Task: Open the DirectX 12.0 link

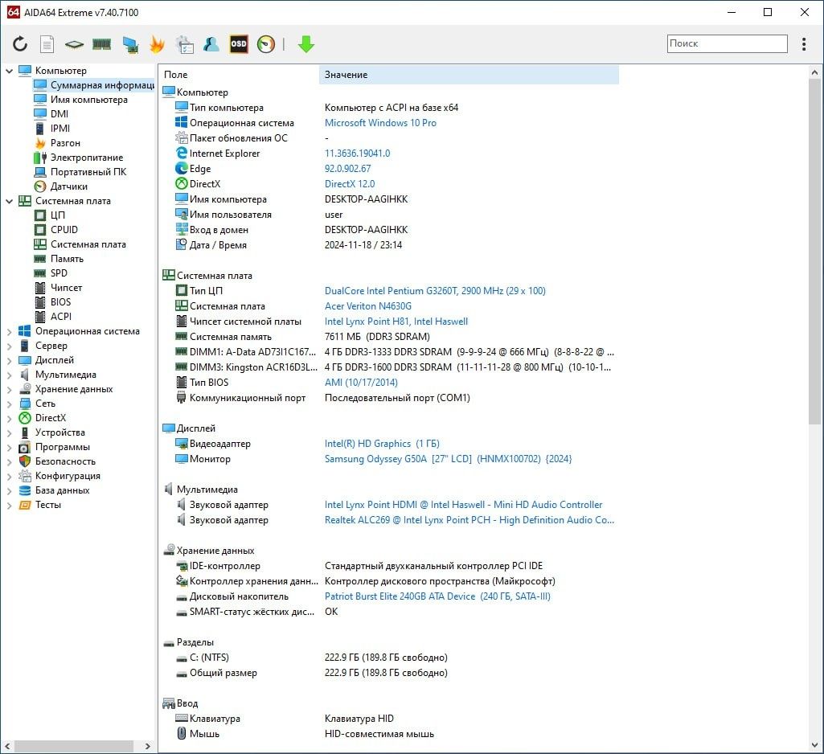Action: click(x=350, y=184)
